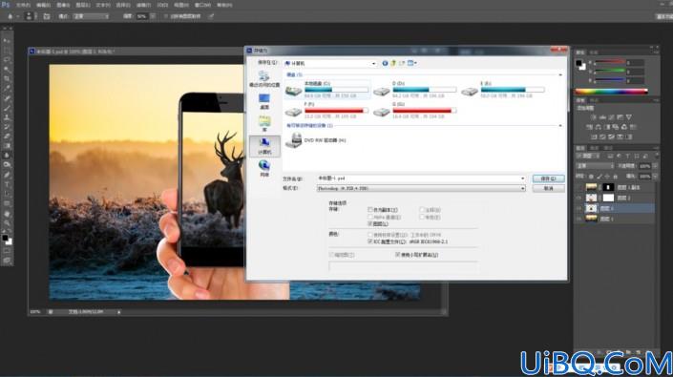Viewport: 673px width, 377px height.
Task: Open 模式 mode dropdown in options bar
Action: (91, 16)
